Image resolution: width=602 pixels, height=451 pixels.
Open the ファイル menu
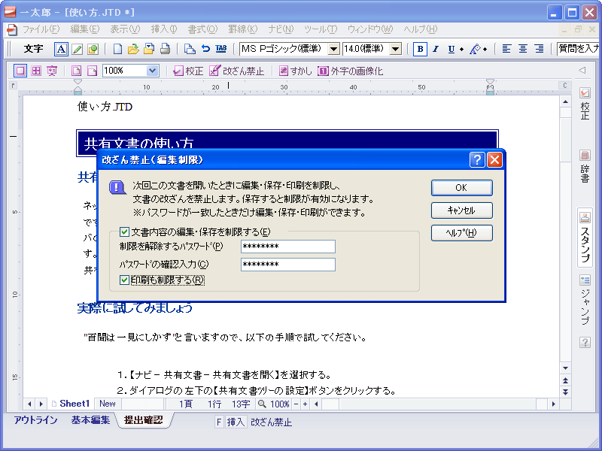tap(41, 29)
